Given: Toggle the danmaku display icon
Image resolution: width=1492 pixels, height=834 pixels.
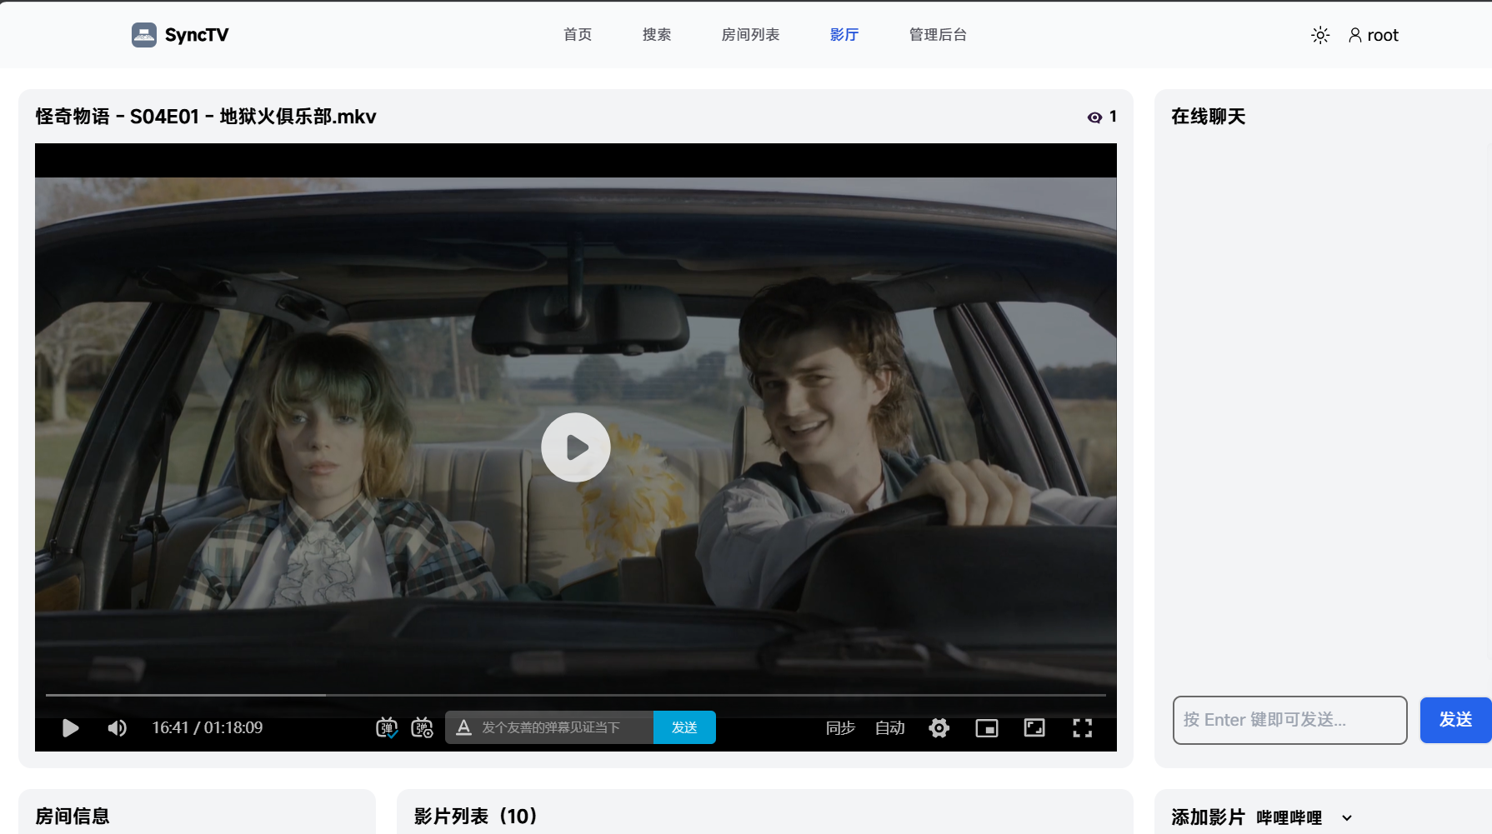Looking at the screenshot, I should [x=387, y=727].
